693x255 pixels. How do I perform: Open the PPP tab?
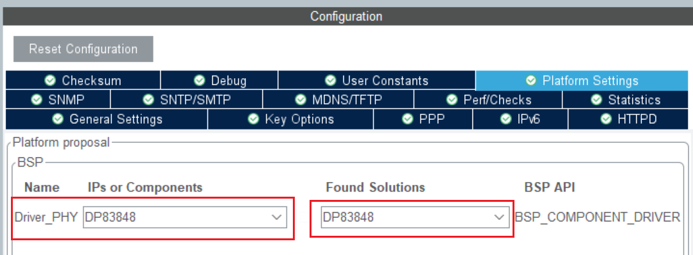(423, 119)
